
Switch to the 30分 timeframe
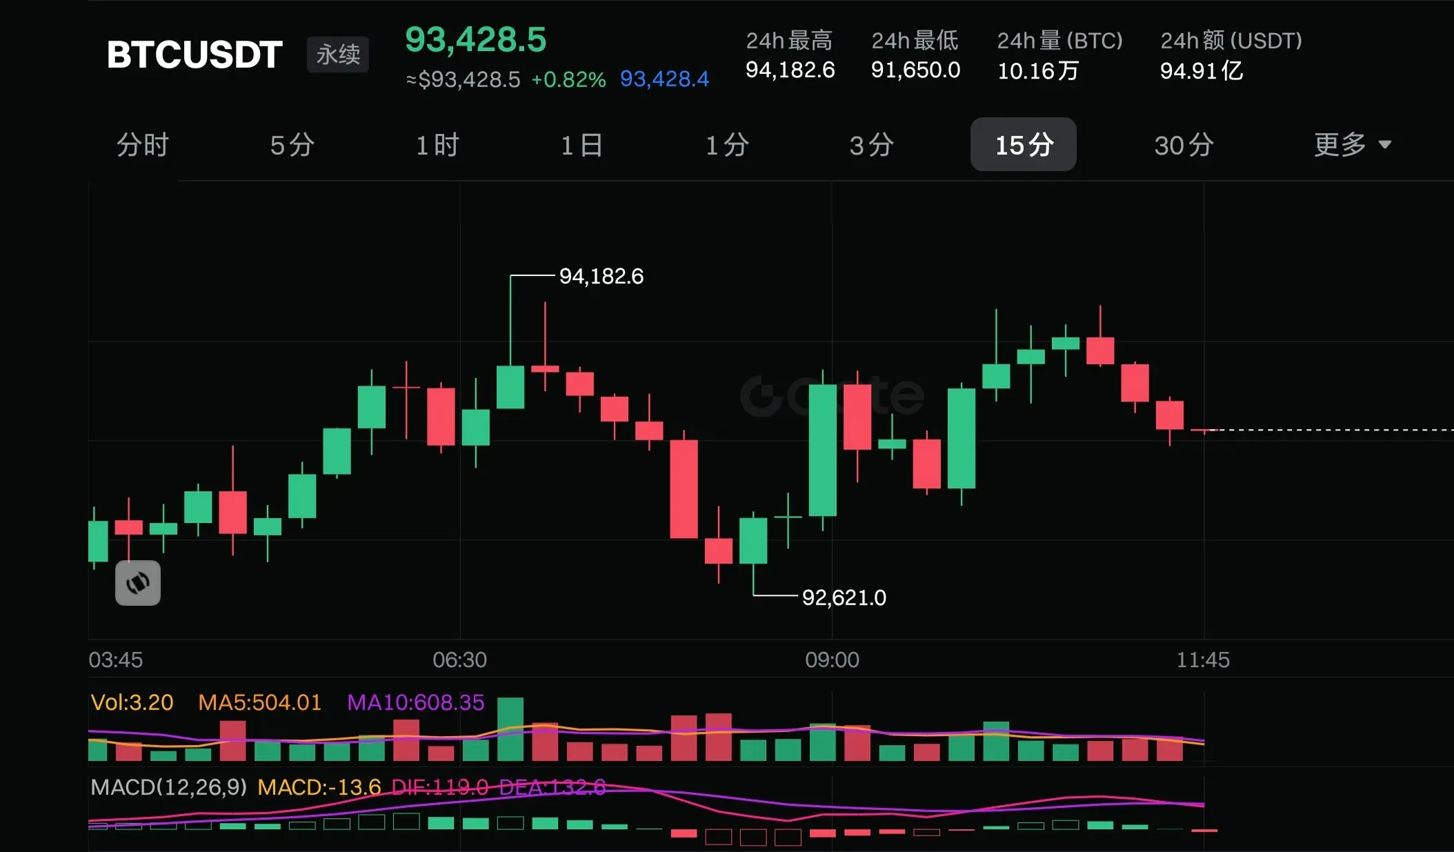pos(1184,145)
